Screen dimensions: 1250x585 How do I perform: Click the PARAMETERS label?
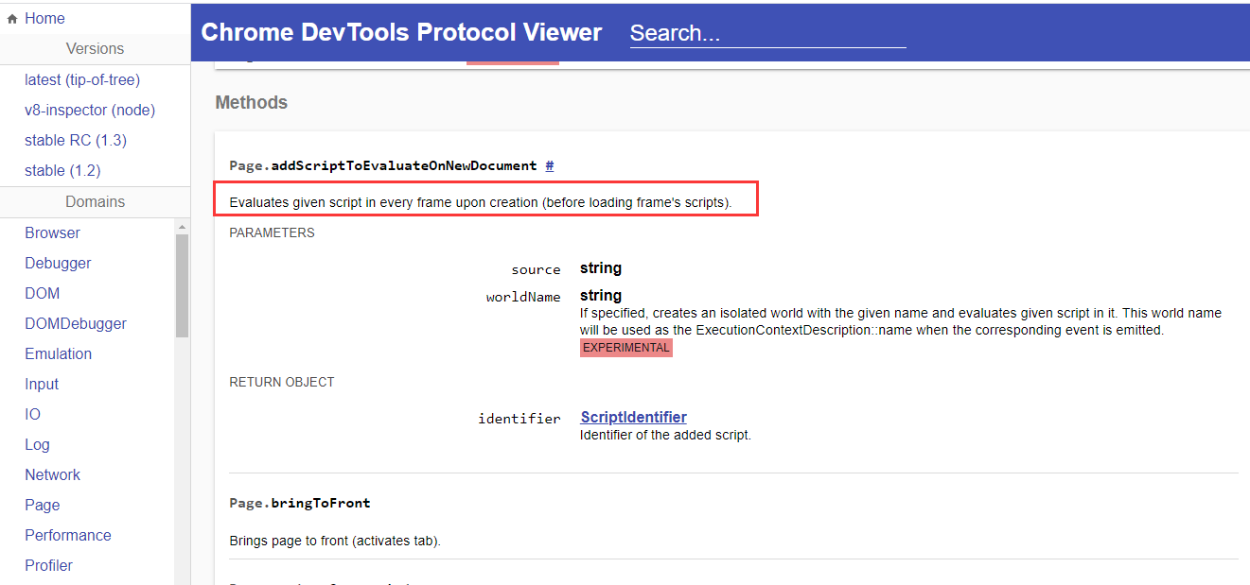coord(272,233)
